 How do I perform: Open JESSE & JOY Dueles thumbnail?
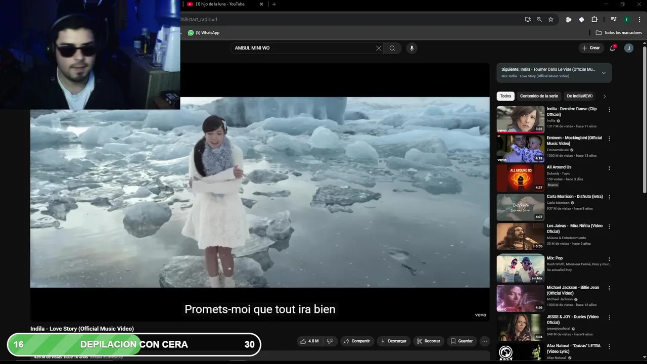pos(520,328)
